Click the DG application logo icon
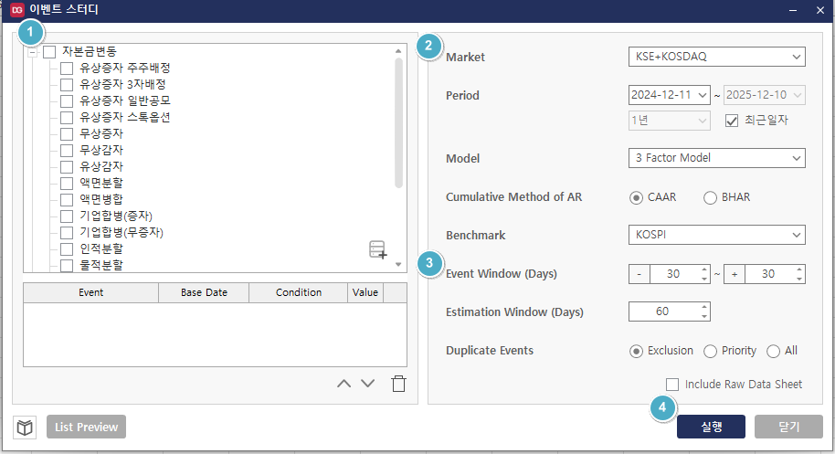This screenshot has width=835, height=454. tap(16, 11)
